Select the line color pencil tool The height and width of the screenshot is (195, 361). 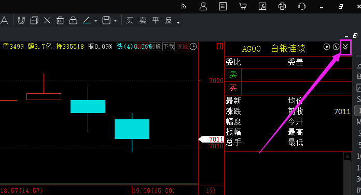(87, 21)
